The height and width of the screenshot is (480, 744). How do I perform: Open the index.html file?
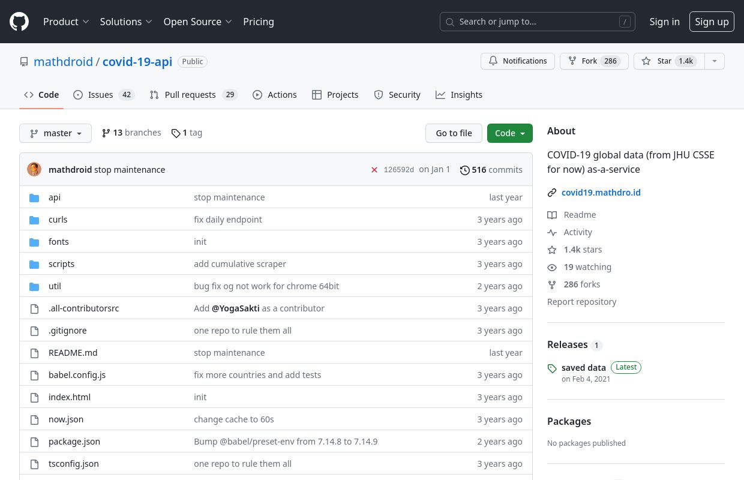[70, 397]
